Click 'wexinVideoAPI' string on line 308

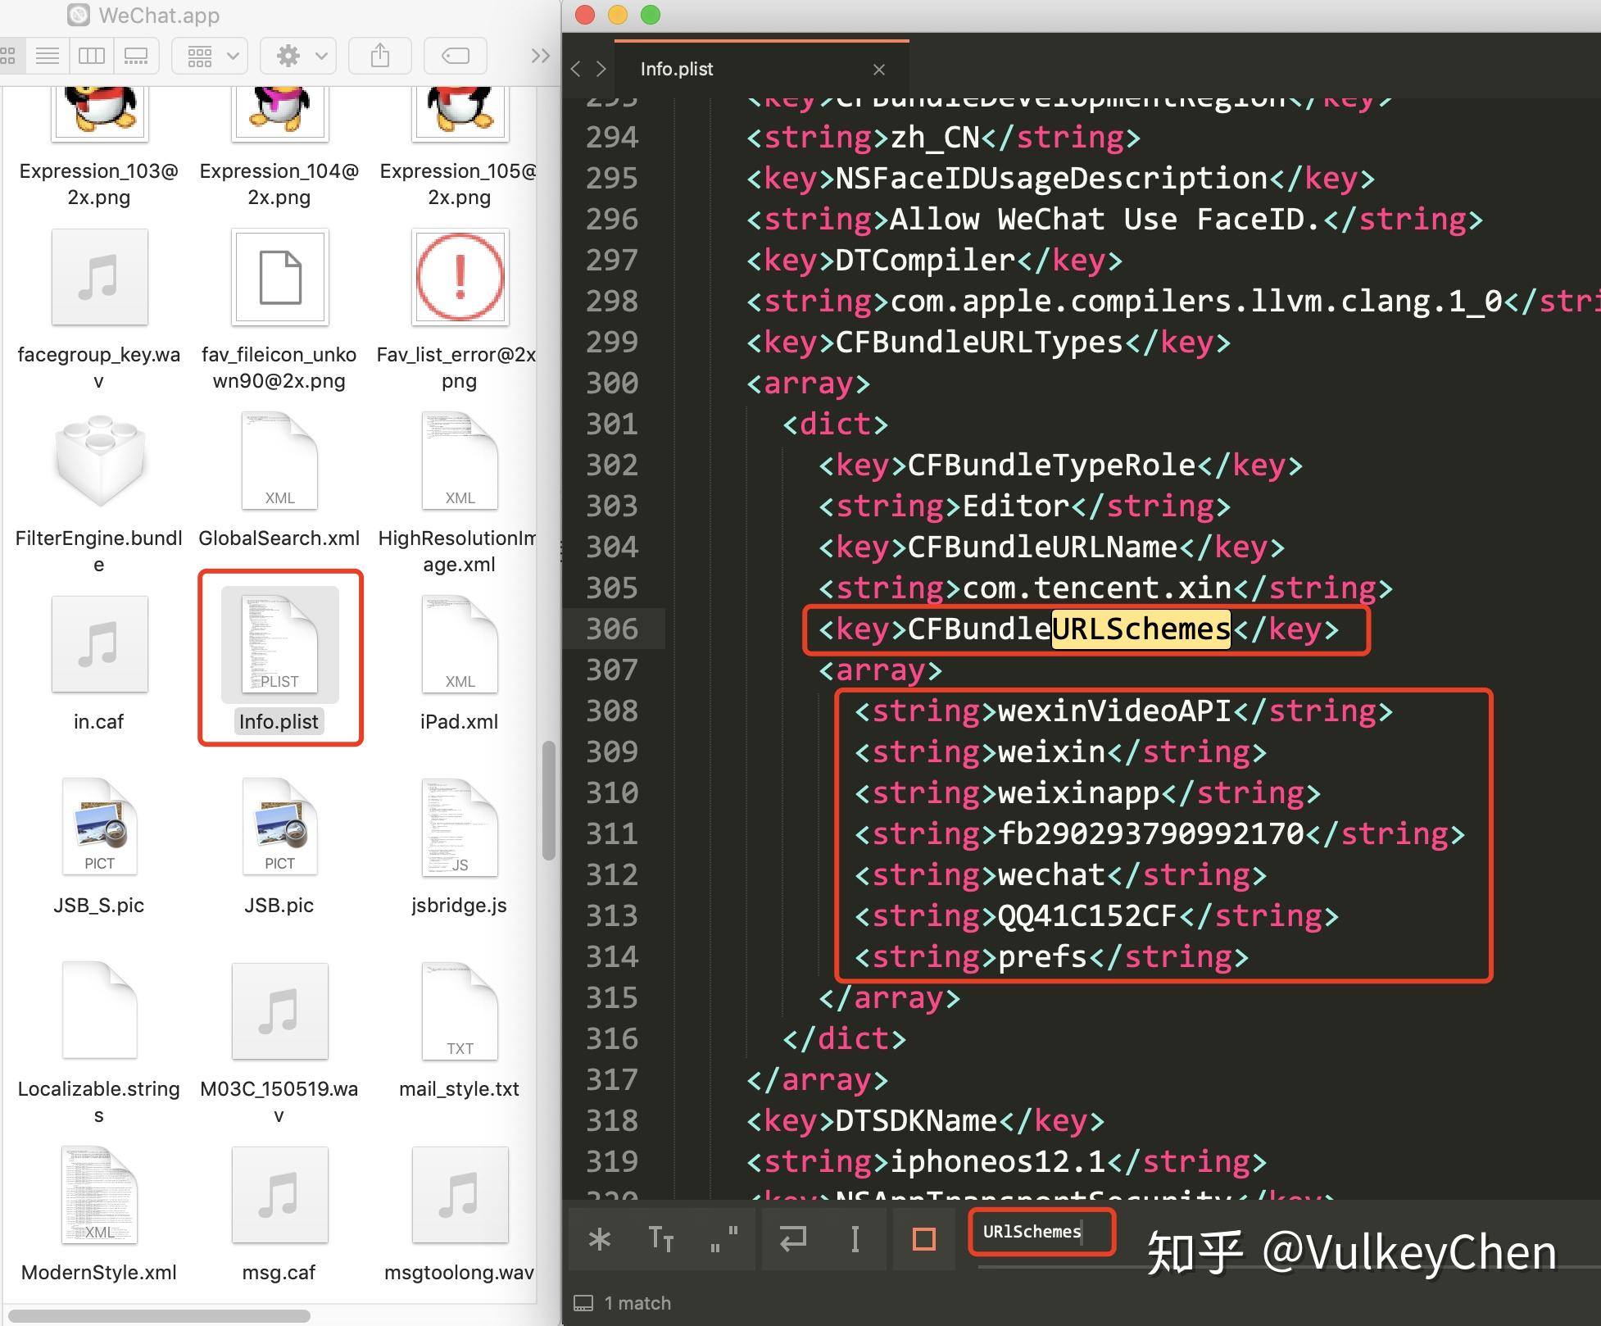1114,711
